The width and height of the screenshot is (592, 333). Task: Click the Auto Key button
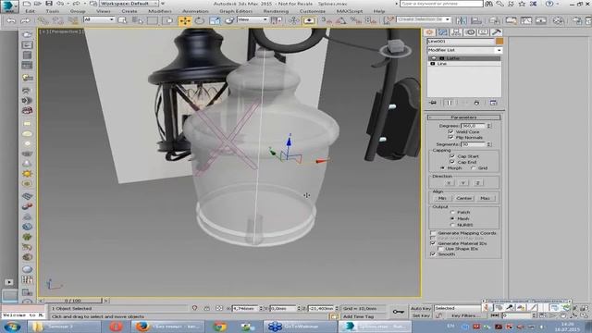(x=421, y=308)
